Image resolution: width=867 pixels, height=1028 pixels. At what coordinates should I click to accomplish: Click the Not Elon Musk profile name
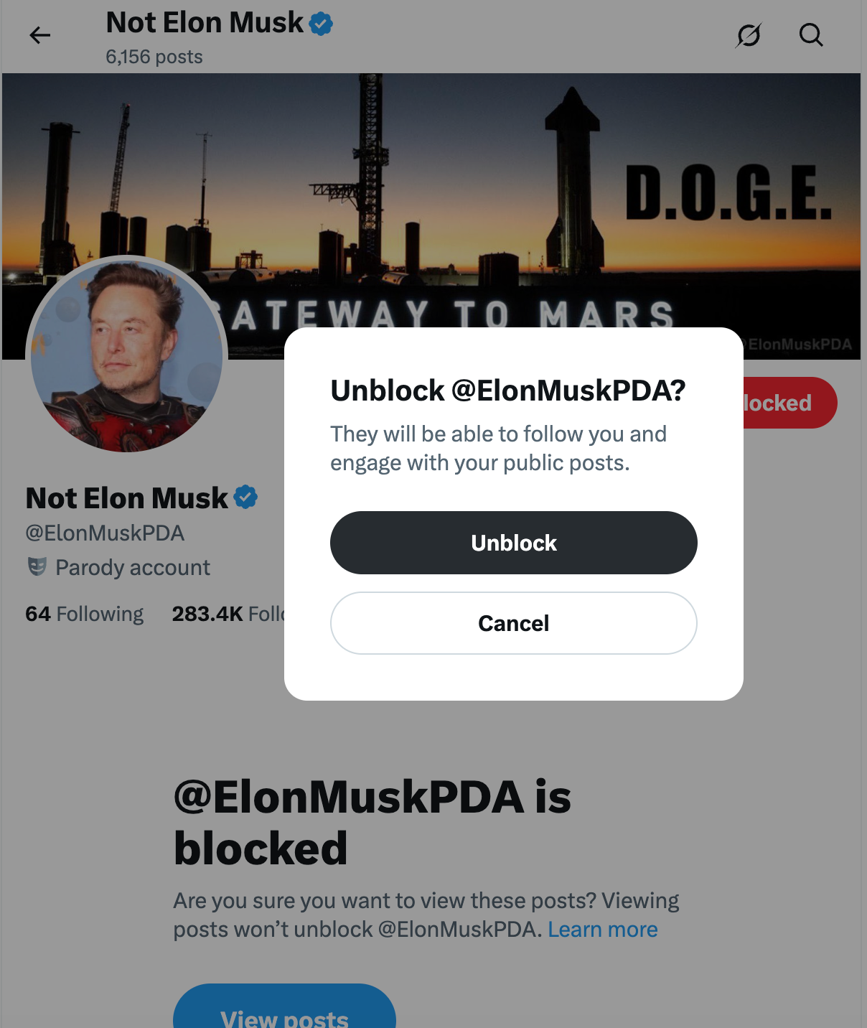126,497
